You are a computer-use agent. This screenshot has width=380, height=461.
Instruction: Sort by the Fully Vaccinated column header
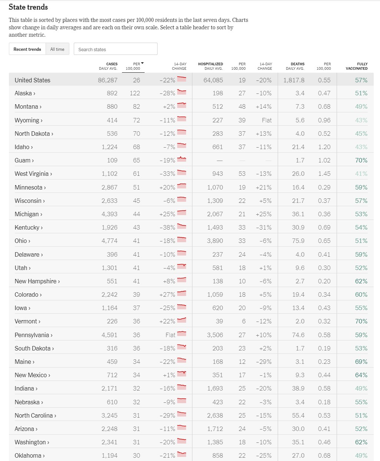(x=357, y=66)
